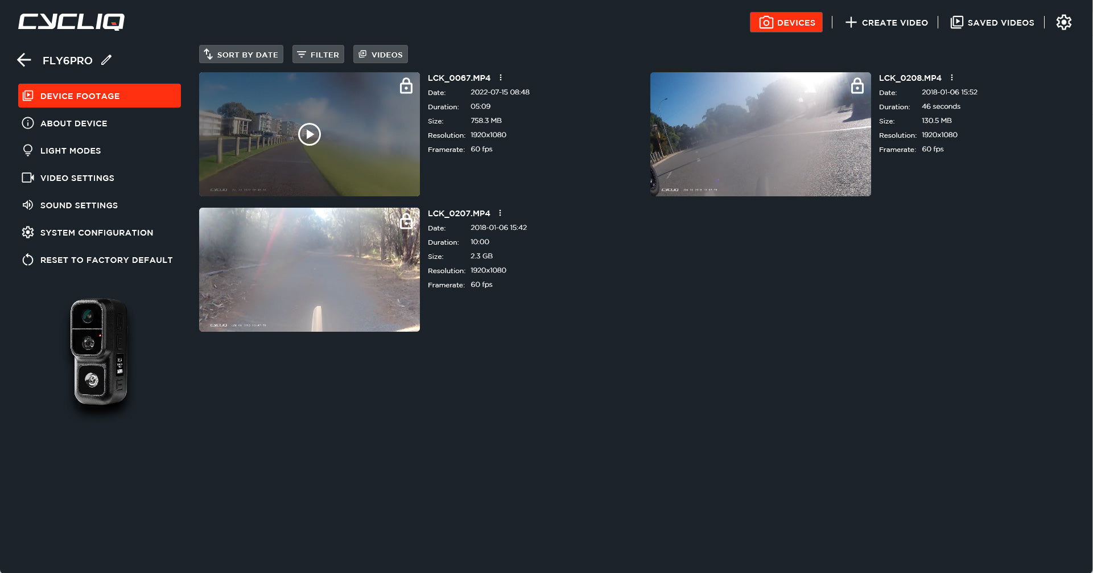Click the Videos type button
The width and height of the screenshot is (1093, 573).
[x=380, y=55]
